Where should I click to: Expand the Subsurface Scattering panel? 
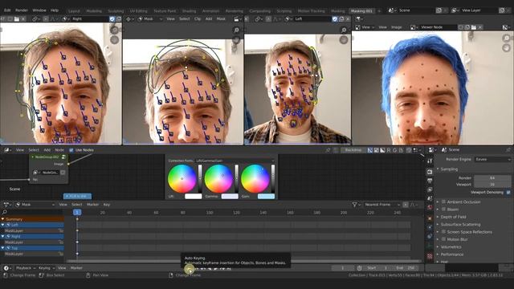coord(460,225)
